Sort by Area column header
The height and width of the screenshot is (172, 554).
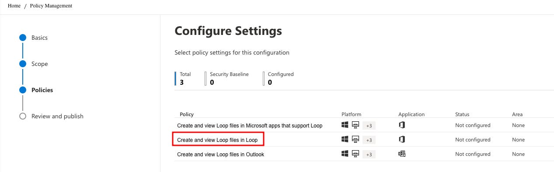517,114
